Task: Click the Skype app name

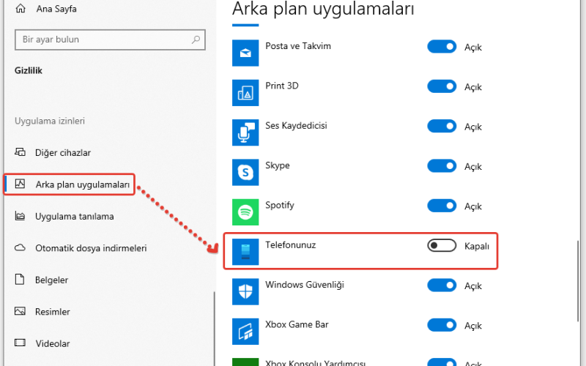Action: click(278, 165)
